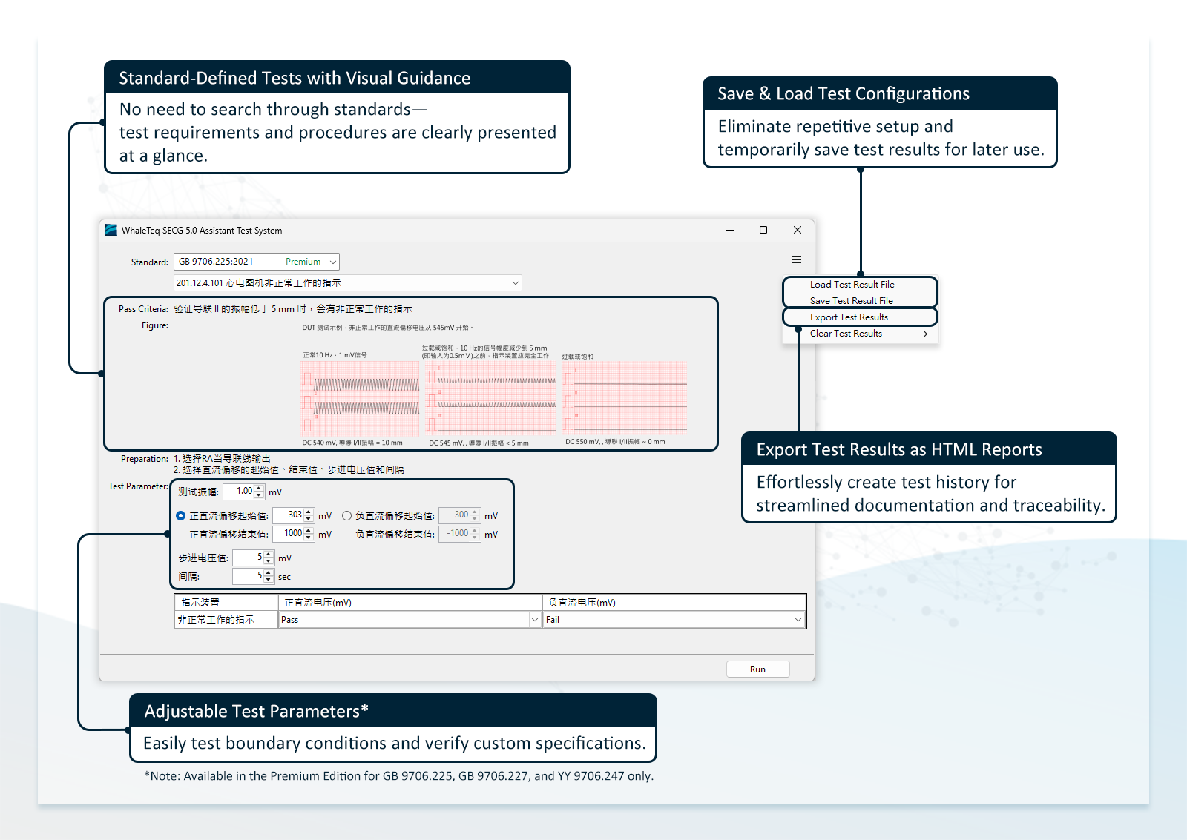Decrease 间隔 with its down arrow
1187x840 pixels.
269,579
